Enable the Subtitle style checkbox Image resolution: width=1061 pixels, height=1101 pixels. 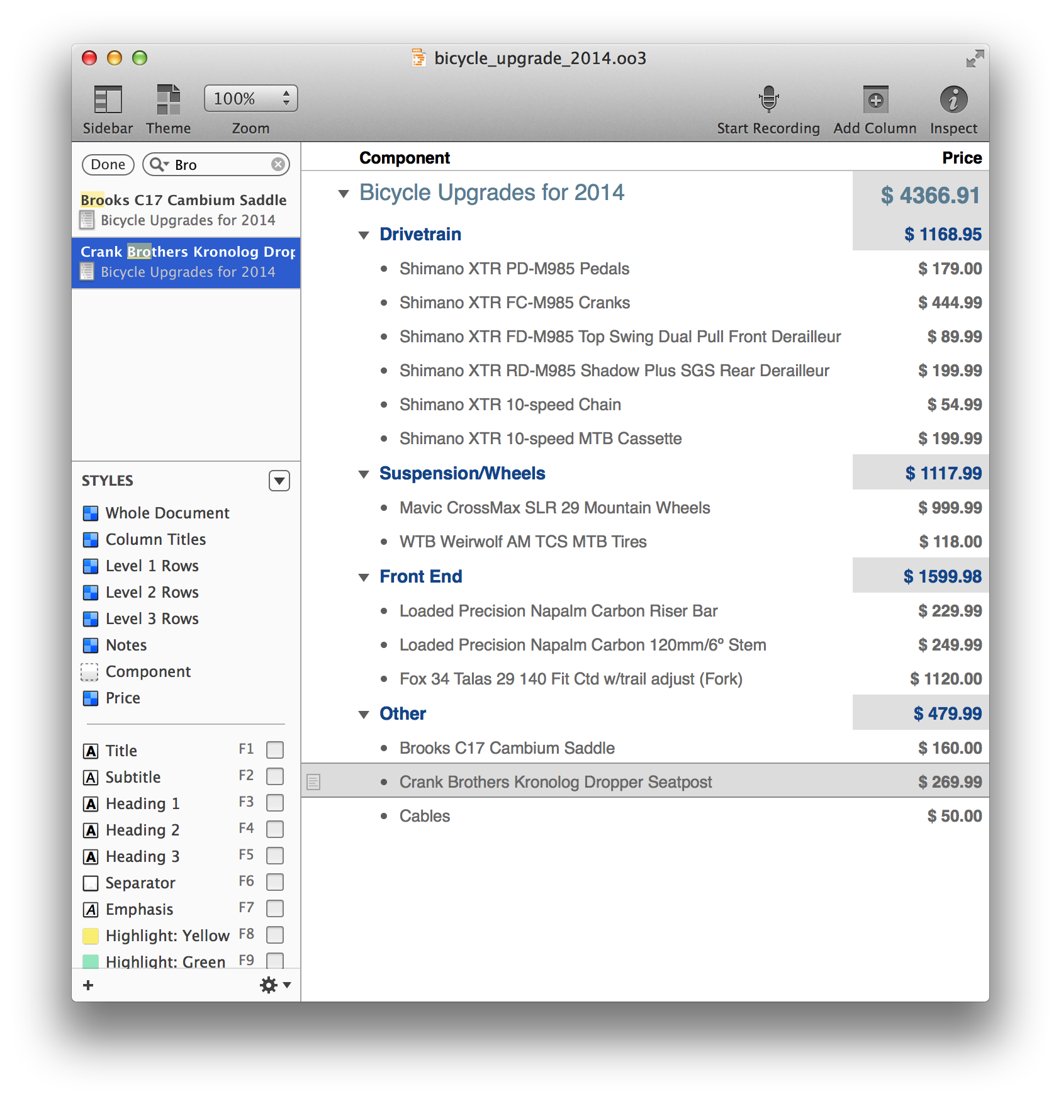pos(275,776)
